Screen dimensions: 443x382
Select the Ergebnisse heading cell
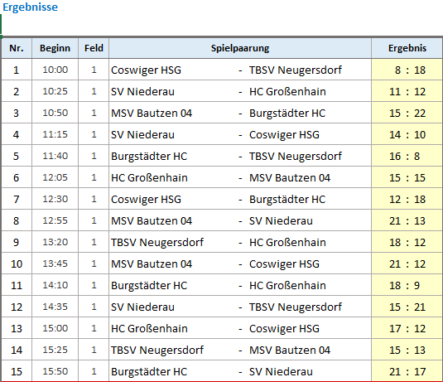coord(31,7)
